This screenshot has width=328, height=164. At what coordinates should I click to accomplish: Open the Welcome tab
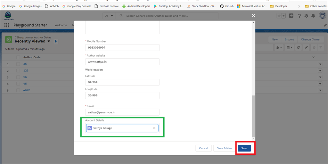(61, 25)
